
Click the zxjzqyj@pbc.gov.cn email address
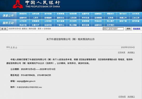pos(26,81)
